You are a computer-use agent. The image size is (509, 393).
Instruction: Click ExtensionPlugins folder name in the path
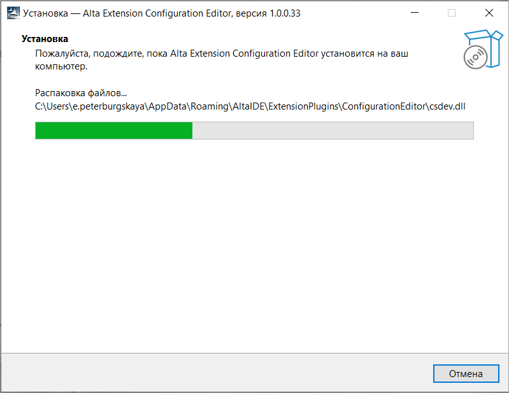point(303,106)
